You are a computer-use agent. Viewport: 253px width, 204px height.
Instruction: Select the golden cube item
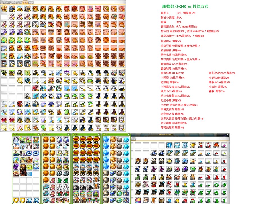[x=138, y=185]
